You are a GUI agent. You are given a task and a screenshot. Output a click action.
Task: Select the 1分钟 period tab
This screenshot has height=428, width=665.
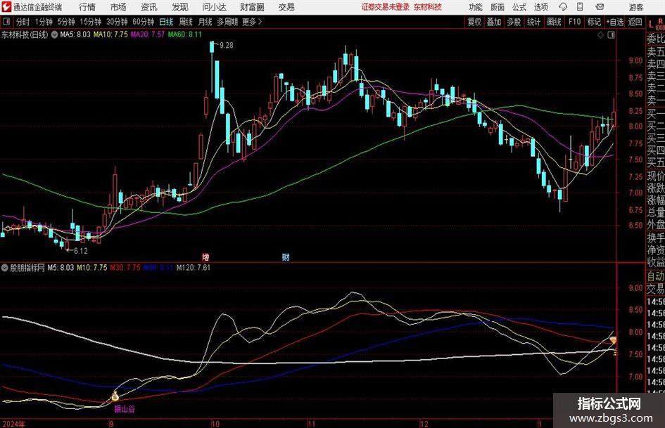click(44, 22)
